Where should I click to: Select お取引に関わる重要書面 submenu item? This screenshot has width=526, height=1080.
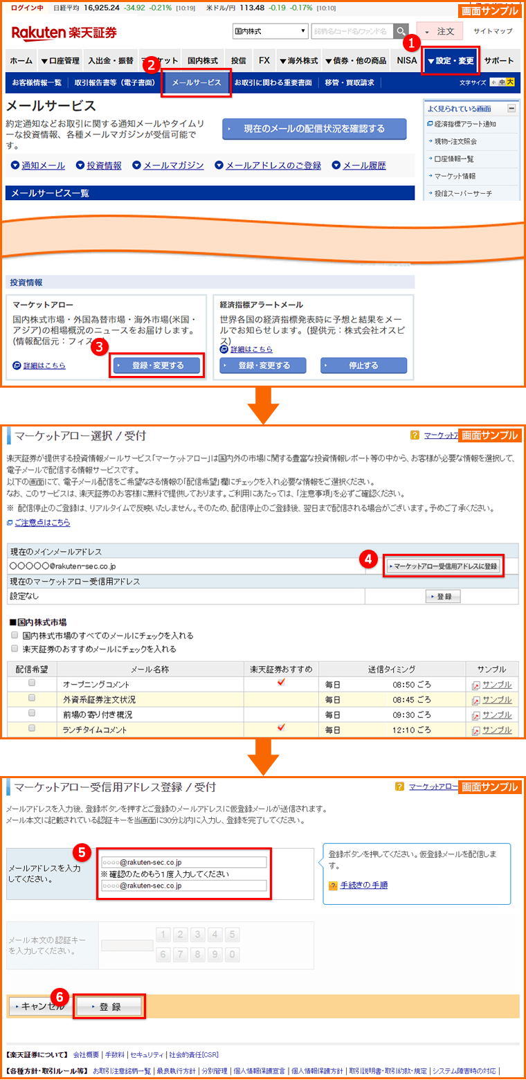273,82
